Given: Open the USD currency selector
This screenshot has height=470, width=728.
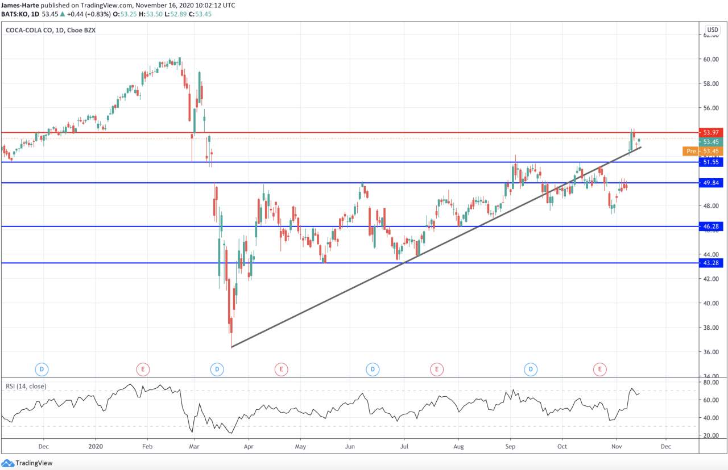Looking at the screenshot, I should pos(713,30).
